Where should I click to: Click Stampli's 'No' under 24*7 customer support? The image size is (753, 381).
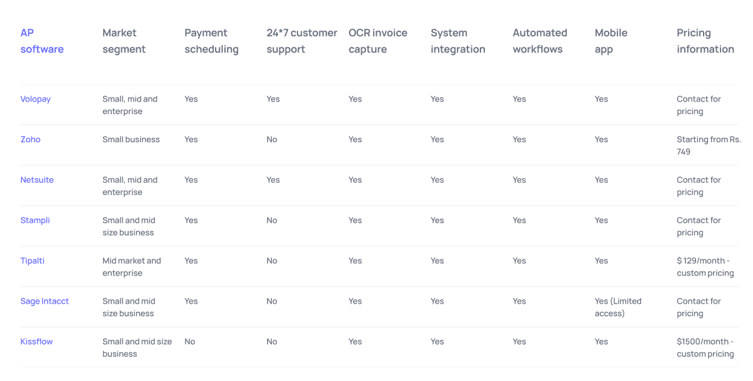pyautogui.click(x=272, y=221)
